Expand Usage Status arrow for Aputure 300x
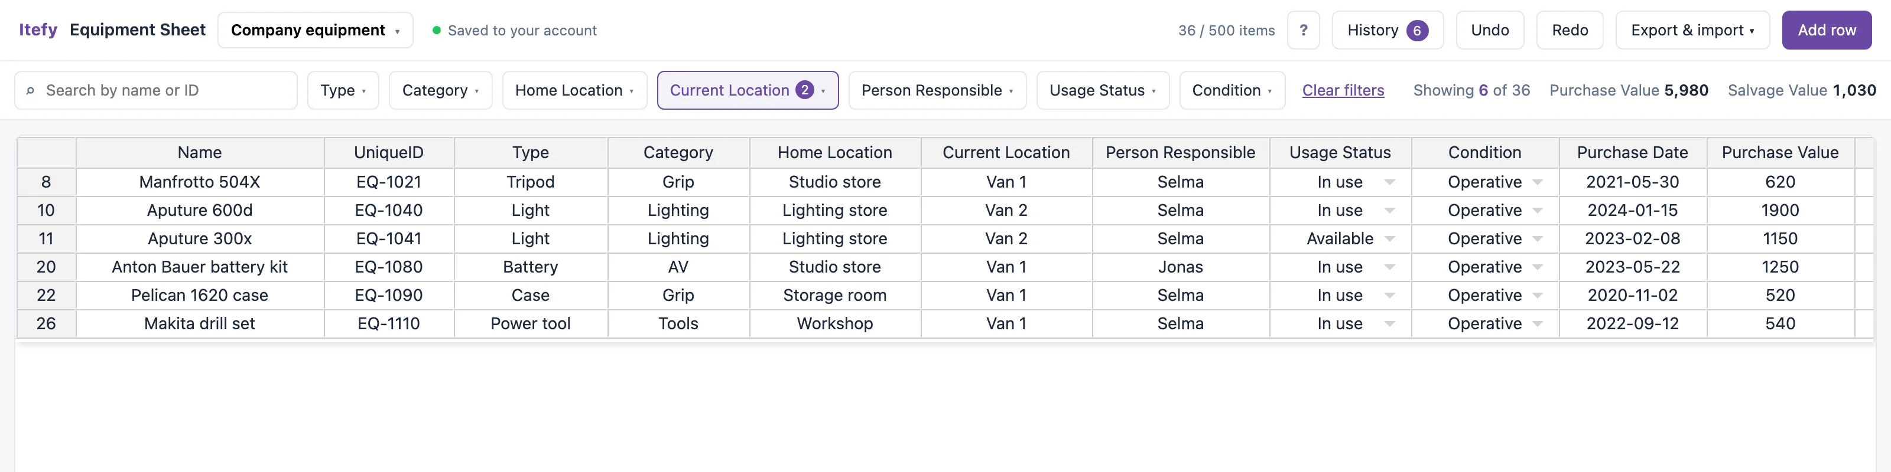 click(1389, 239)
